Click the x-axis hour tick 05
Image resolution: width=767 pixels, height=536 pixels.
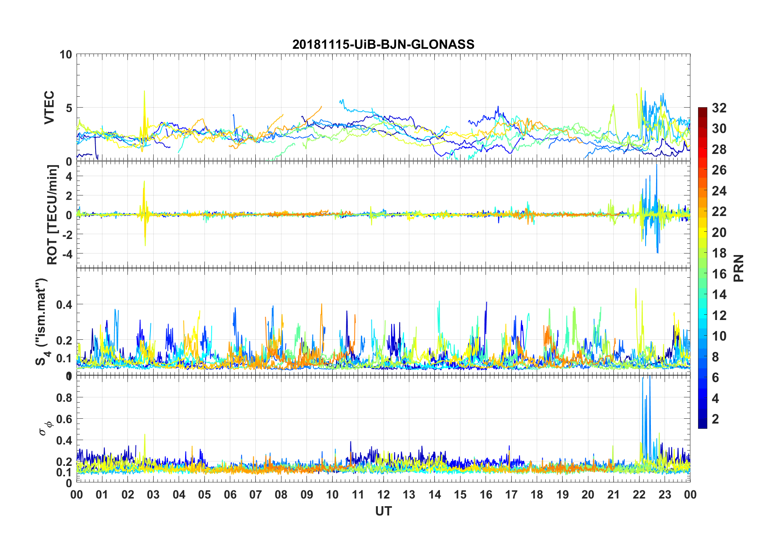point(204,494)
